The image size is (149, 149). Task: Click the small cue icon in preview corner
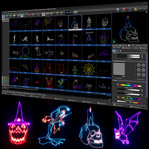(x=114, y=41)
